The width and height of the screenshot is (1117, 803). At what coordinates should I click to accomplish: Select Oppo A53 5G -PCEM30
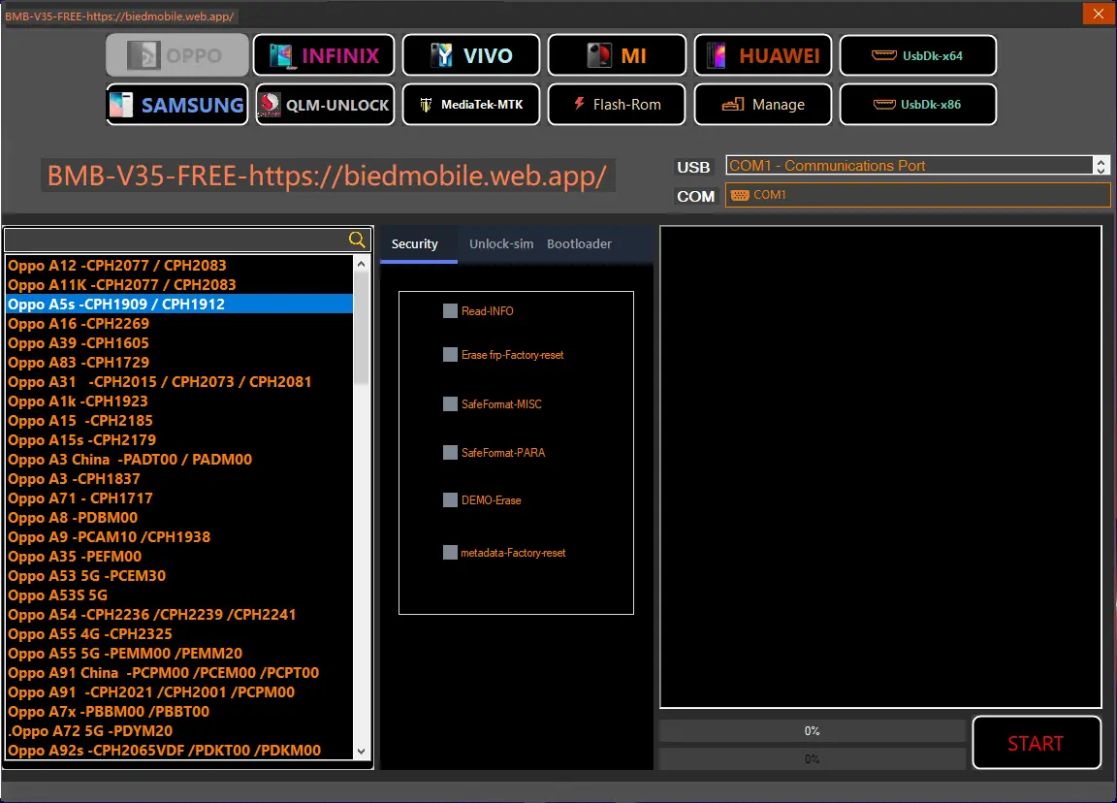coord(179,576)
